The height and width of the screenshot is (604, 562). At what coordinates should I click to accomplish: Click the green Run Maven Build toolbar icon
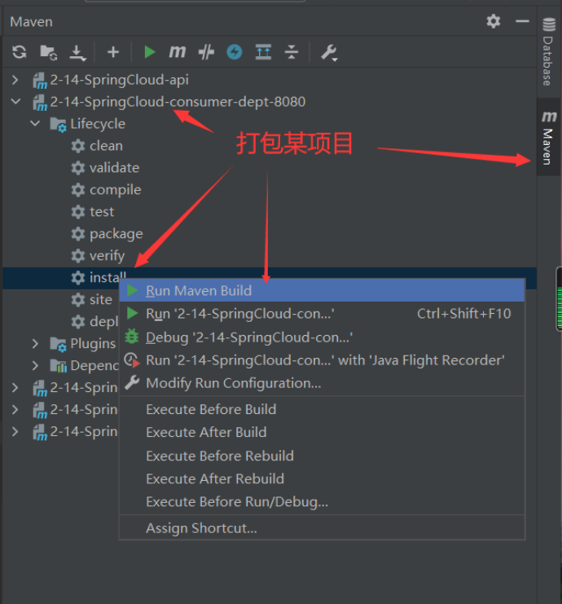[149, 51]
